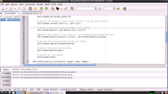Open the Build menu
The height and width of the screenshot is (94, 168).
coord(47,4)
